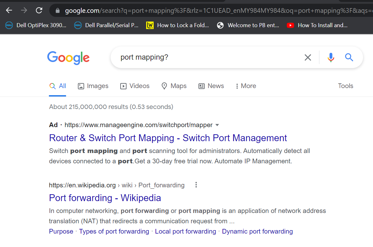This screenshot has height=247, width=373.
Task: Switch to the Images tab
Action: coord(93,86)
